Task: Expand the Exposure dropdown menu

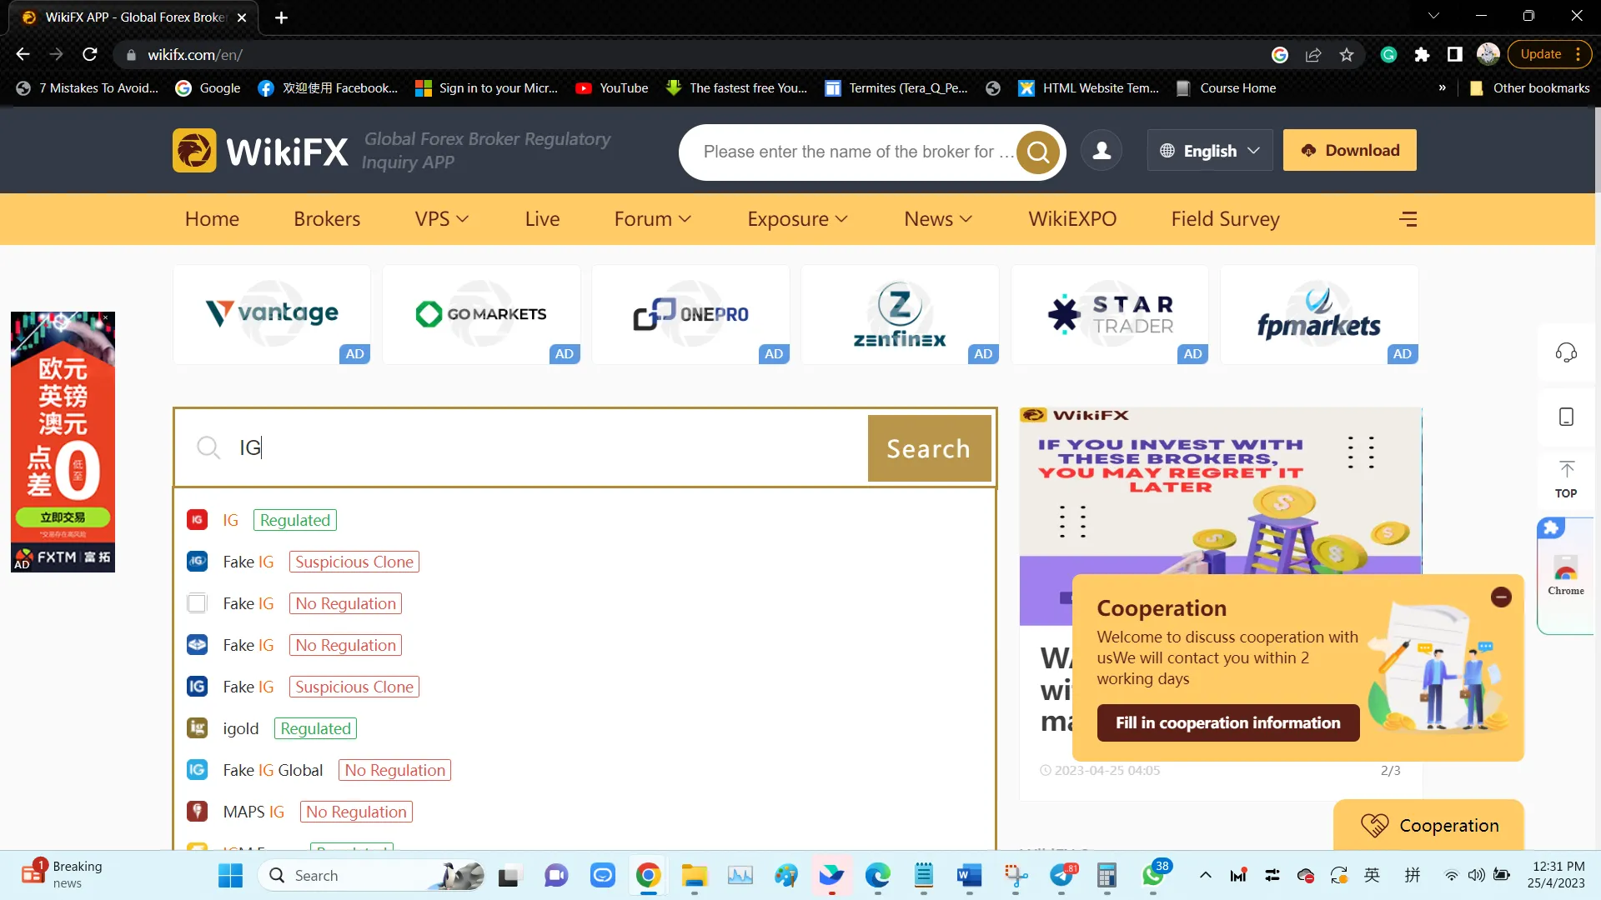Action: 798,219
